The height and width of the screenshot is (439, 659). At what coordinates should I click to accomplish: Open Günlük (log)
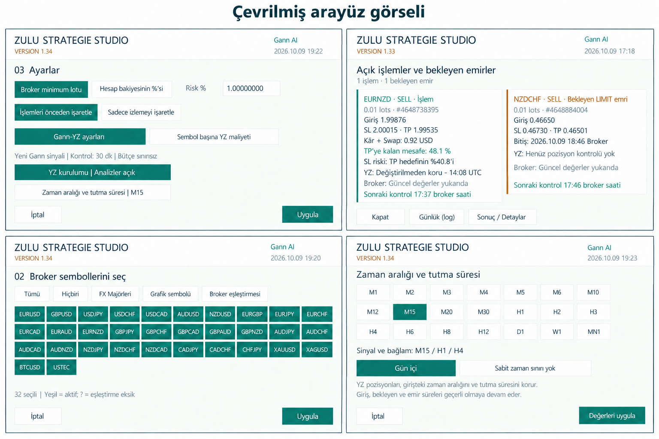point(437,217)
